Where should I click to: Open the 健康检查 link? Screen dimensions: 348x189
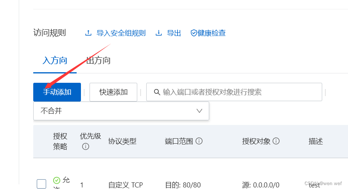pos(212,33)
